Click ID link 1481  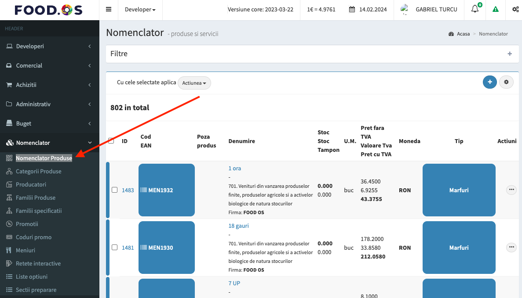coord(128,248)
